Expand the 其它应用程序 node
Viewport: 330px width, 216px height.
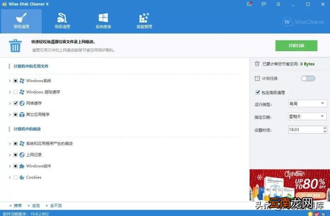point(10,115)
